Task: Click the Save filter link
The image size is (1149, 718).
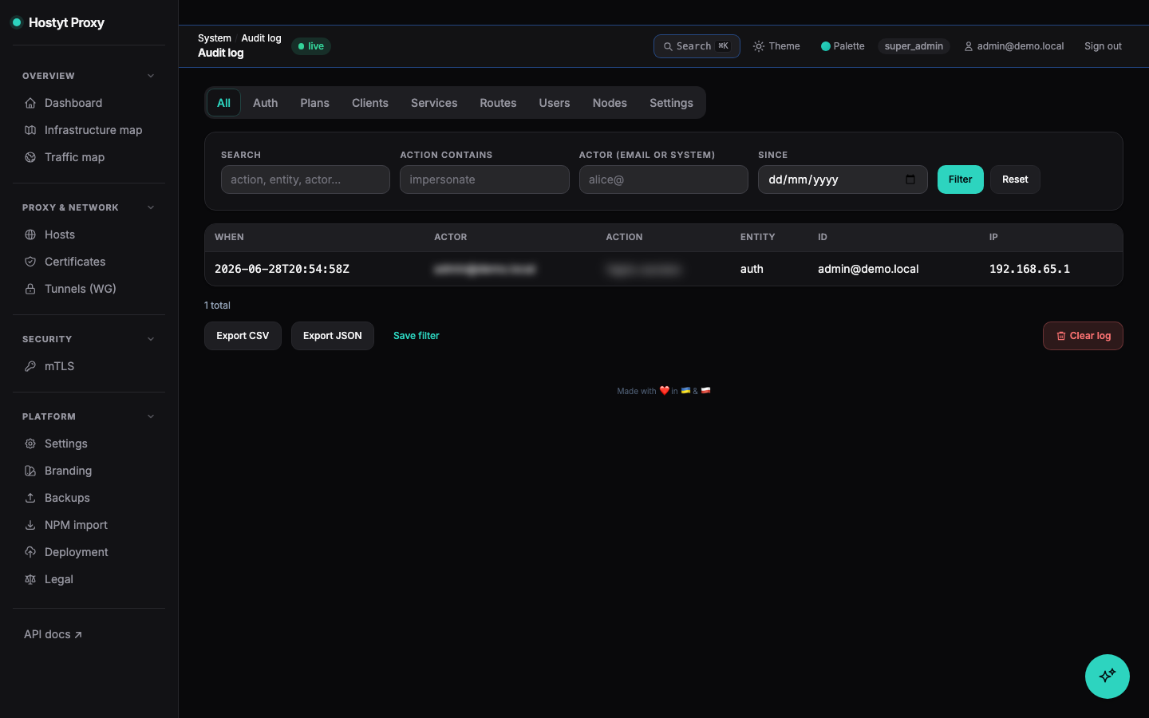Action: tap(417, 336)
